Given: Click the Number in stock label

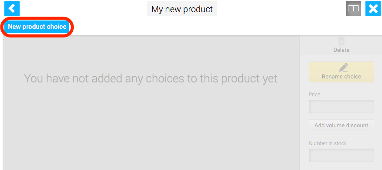Looking at the screenshot, I should click(x=327, y=143).
